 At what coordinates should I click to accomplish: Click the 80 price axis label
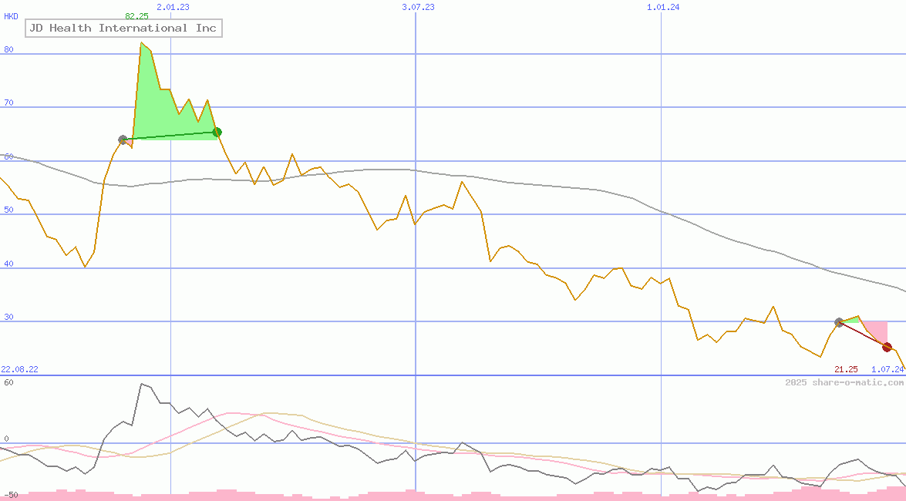coord(8,49)
